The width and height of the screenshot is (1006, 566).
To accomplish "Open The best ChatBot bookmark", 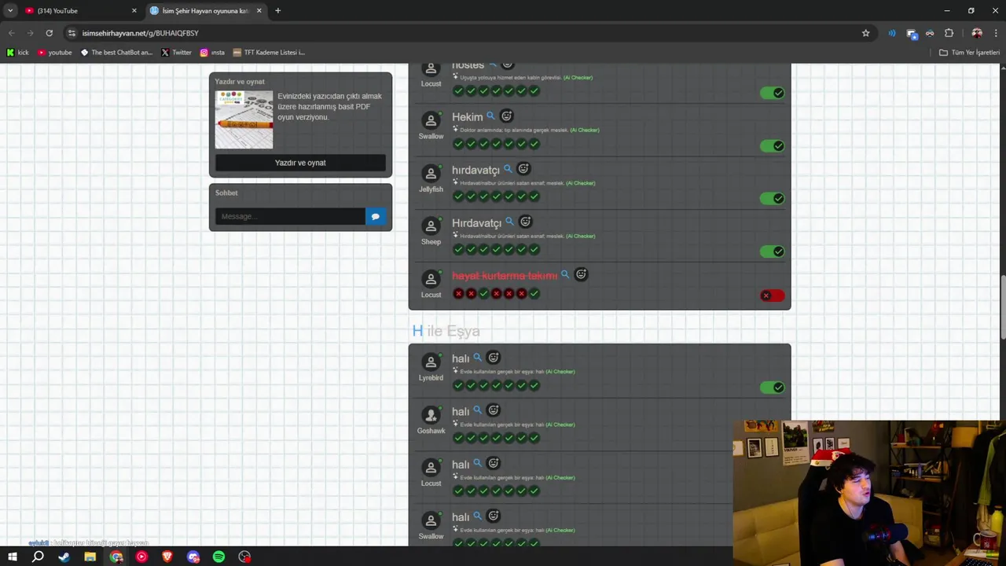I will (x=116, y=53).
